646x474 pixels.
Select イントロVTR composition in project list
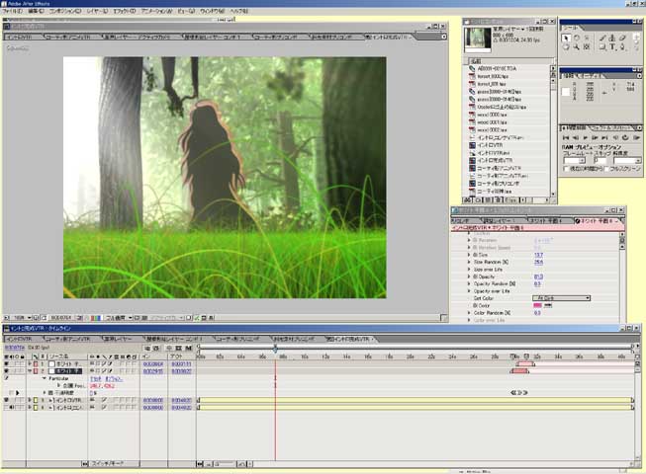coord(490,145)
